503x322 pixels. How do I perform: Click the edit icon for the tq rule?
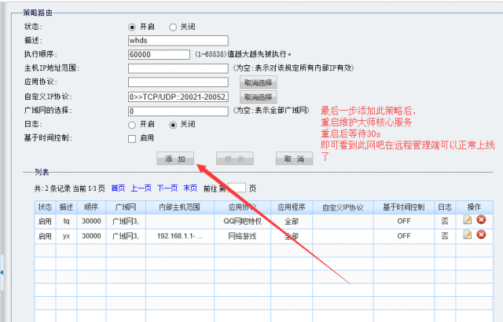pyautogui.click(x=468, y=221)
